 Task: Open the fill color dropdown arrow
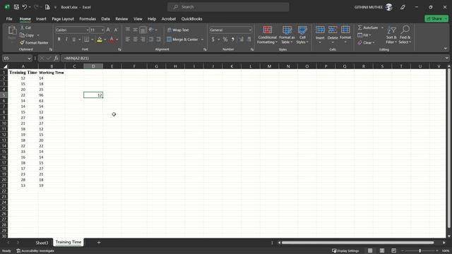(x=105, y=40)
